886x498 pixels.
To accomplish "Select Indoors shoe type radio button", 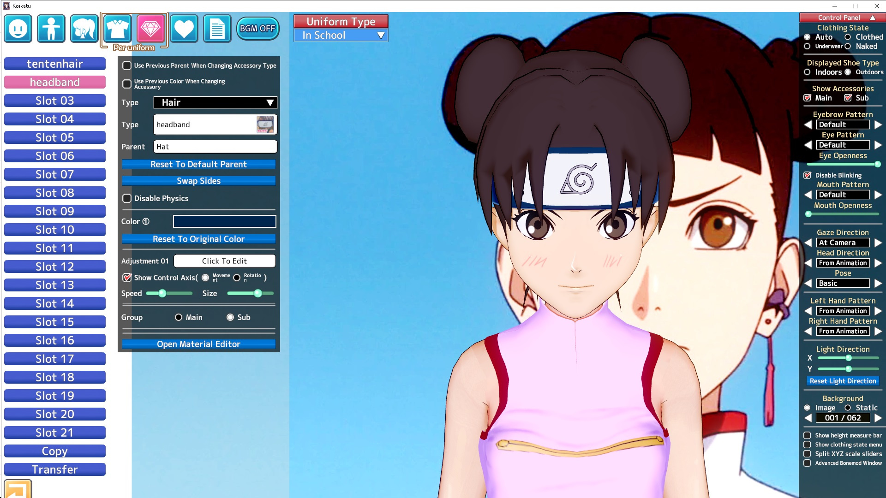I will click(807, 72).
